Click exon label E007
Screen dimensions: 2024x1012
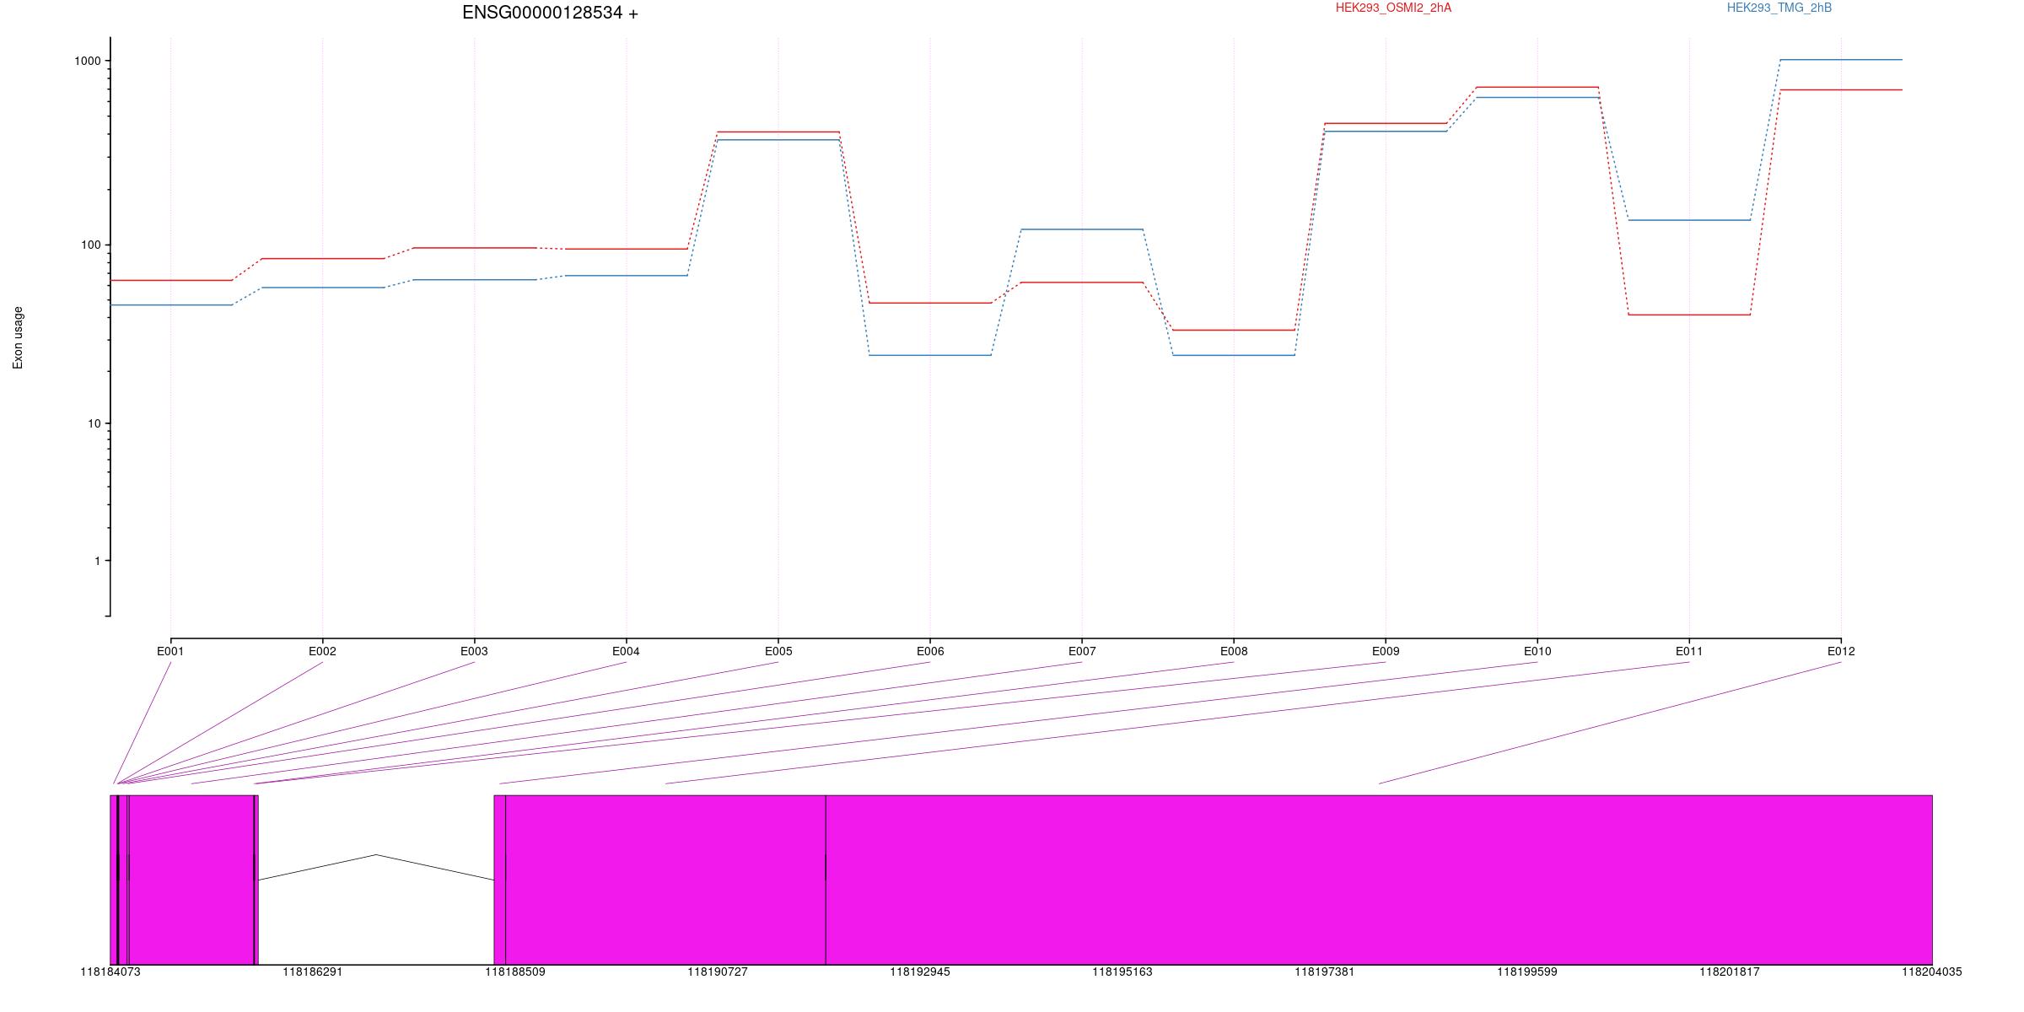(x=1082, y=651)
